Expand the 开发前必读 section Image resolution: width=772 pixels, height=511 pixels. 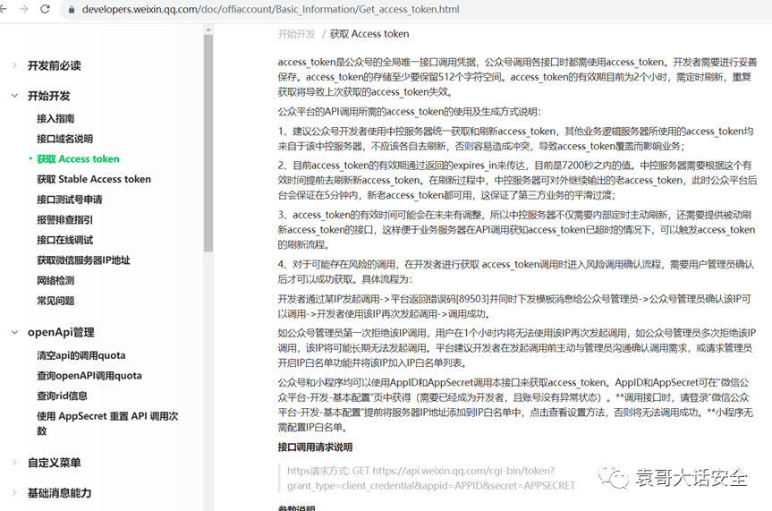click(14, 65)
